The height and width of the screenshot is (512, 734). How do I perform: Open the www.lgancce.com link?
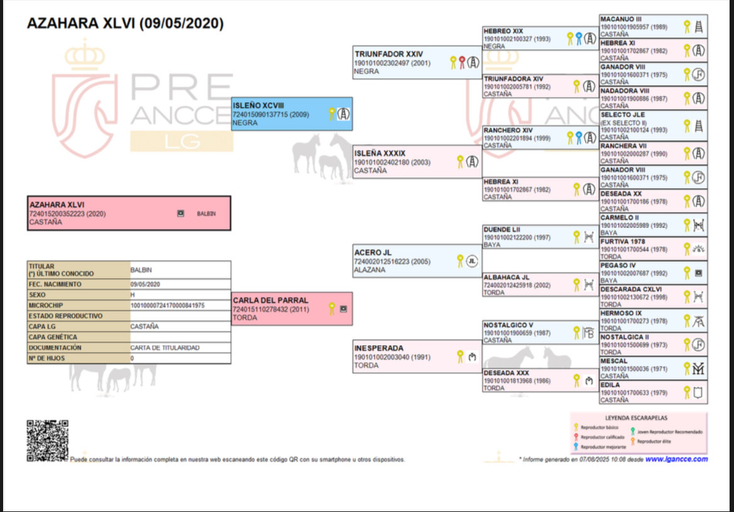676,459
